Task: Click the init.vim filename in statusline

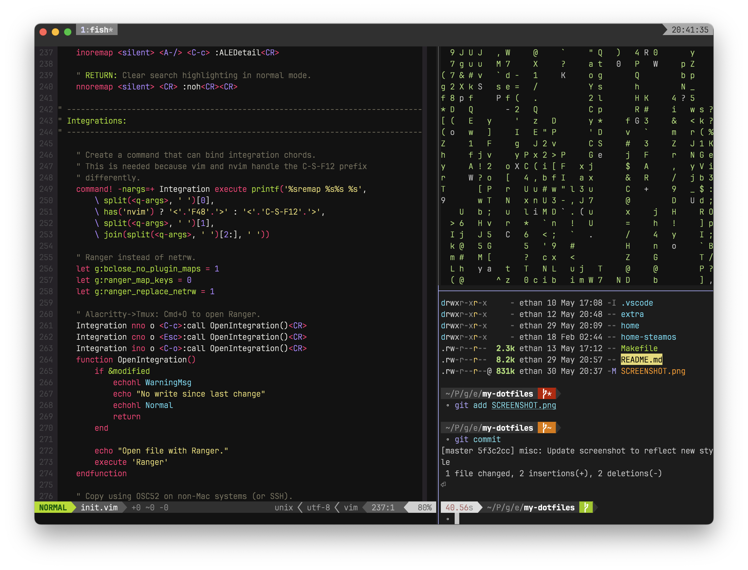Action: [99, 508]
